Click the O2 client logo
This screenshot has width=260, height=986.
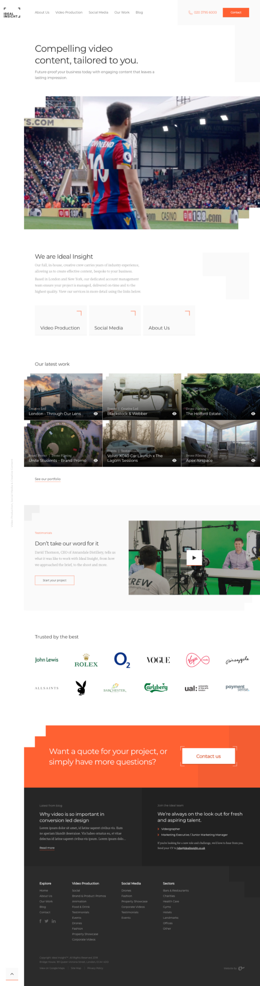[x=122, y=660]
